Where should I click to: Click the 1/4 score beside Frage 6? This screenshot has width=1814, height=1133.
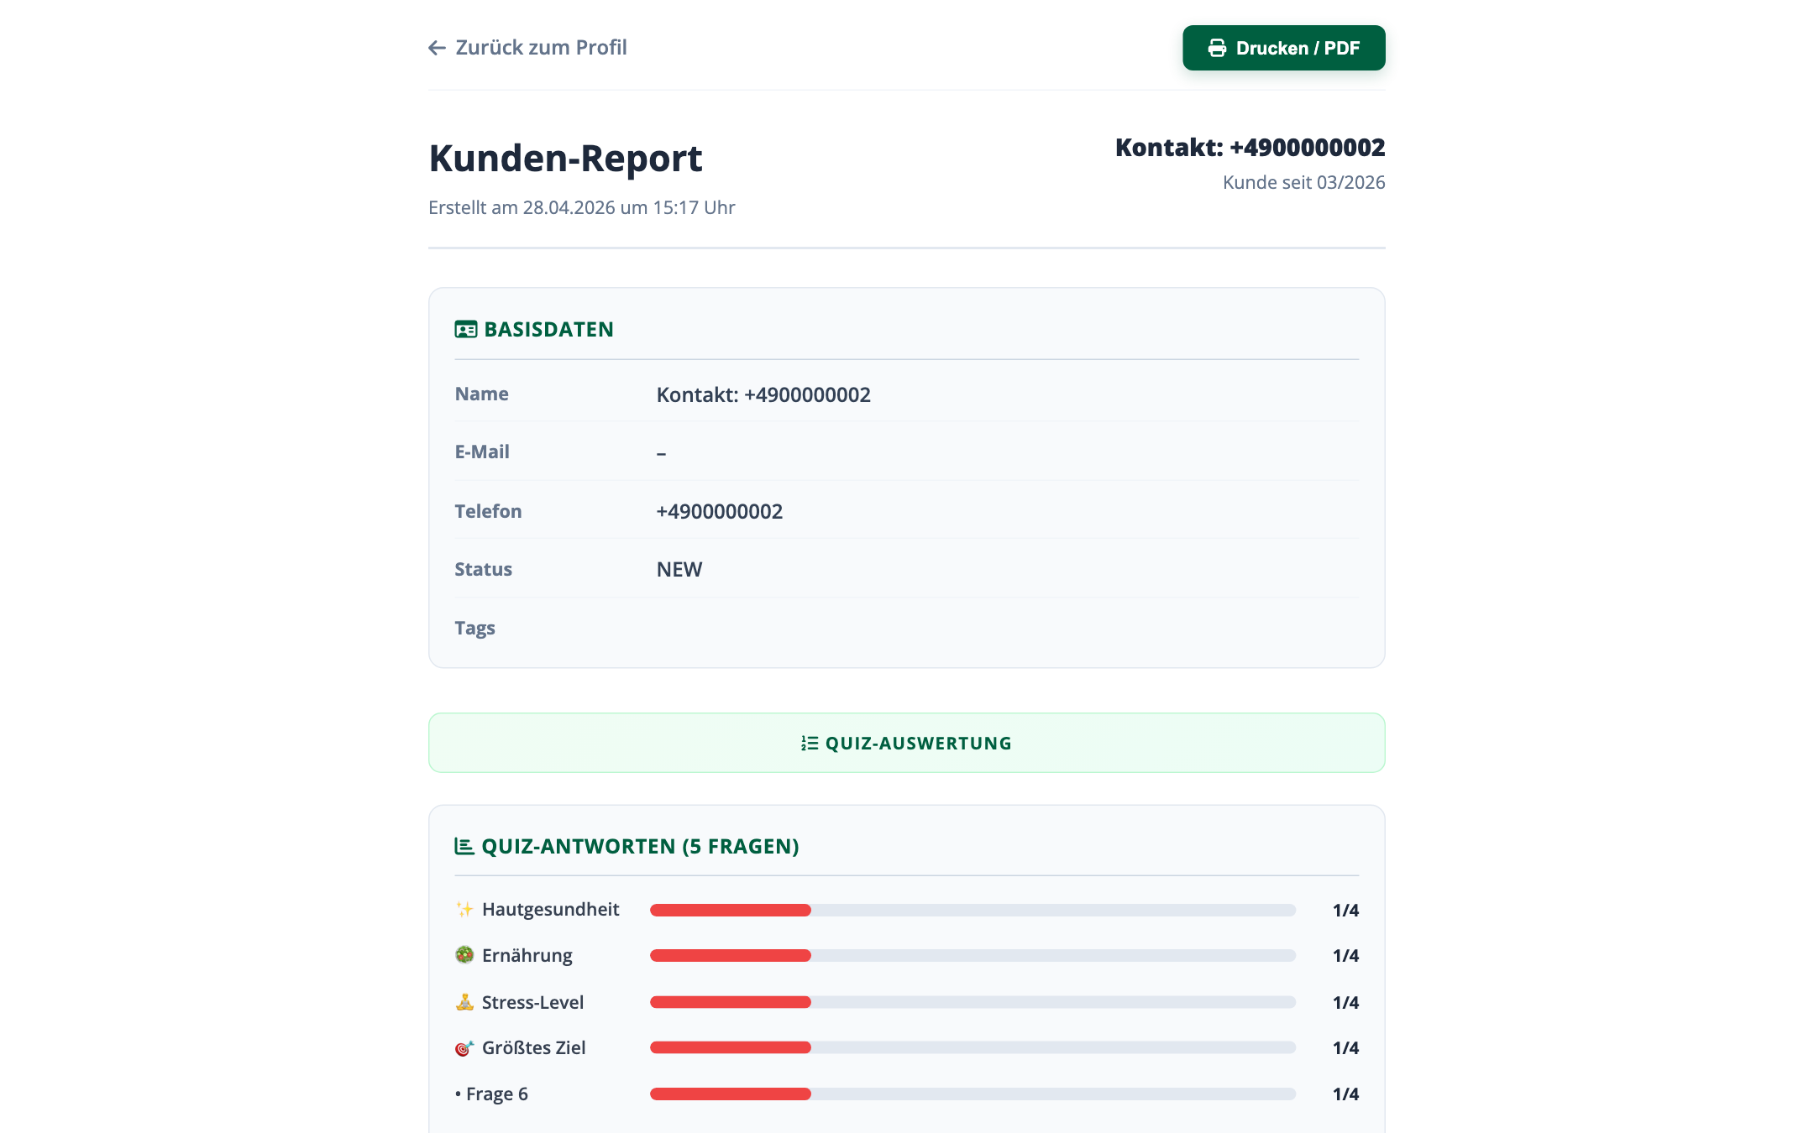pos(1345,1094)
